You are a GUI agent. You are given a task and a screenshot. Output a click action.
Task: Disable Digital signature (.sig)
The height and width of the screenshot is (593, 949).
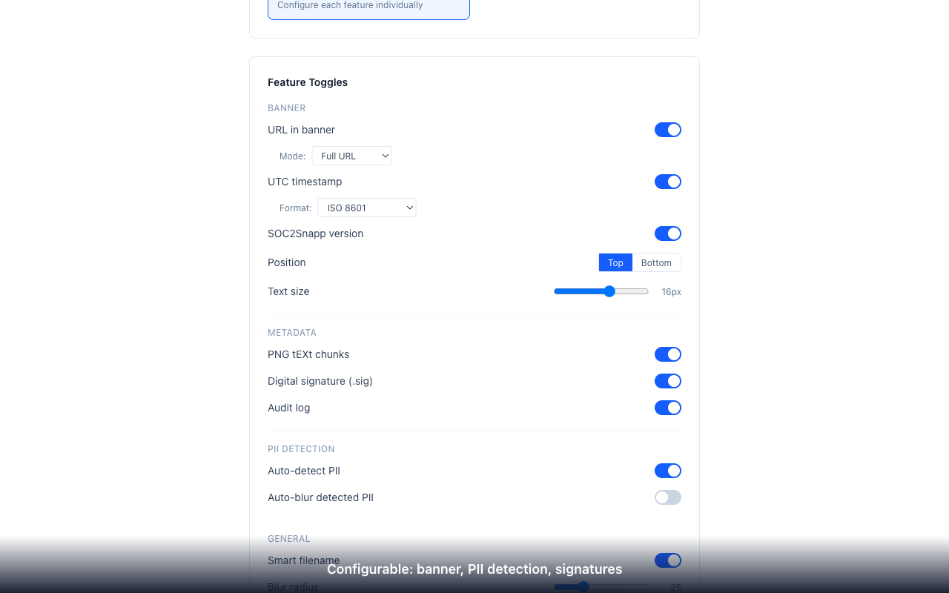667,380
